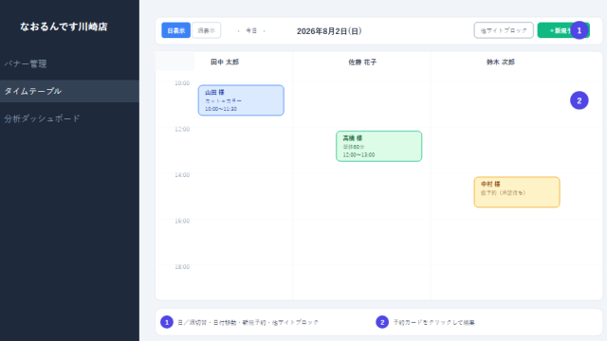Select the タイムテーブル sidebar item
The height and width of the screenshot is (341, 607).
69,91
